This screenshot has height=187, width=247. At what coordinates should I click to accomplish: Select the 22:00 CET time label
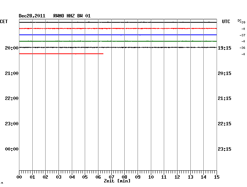click(x=12, y=98)
